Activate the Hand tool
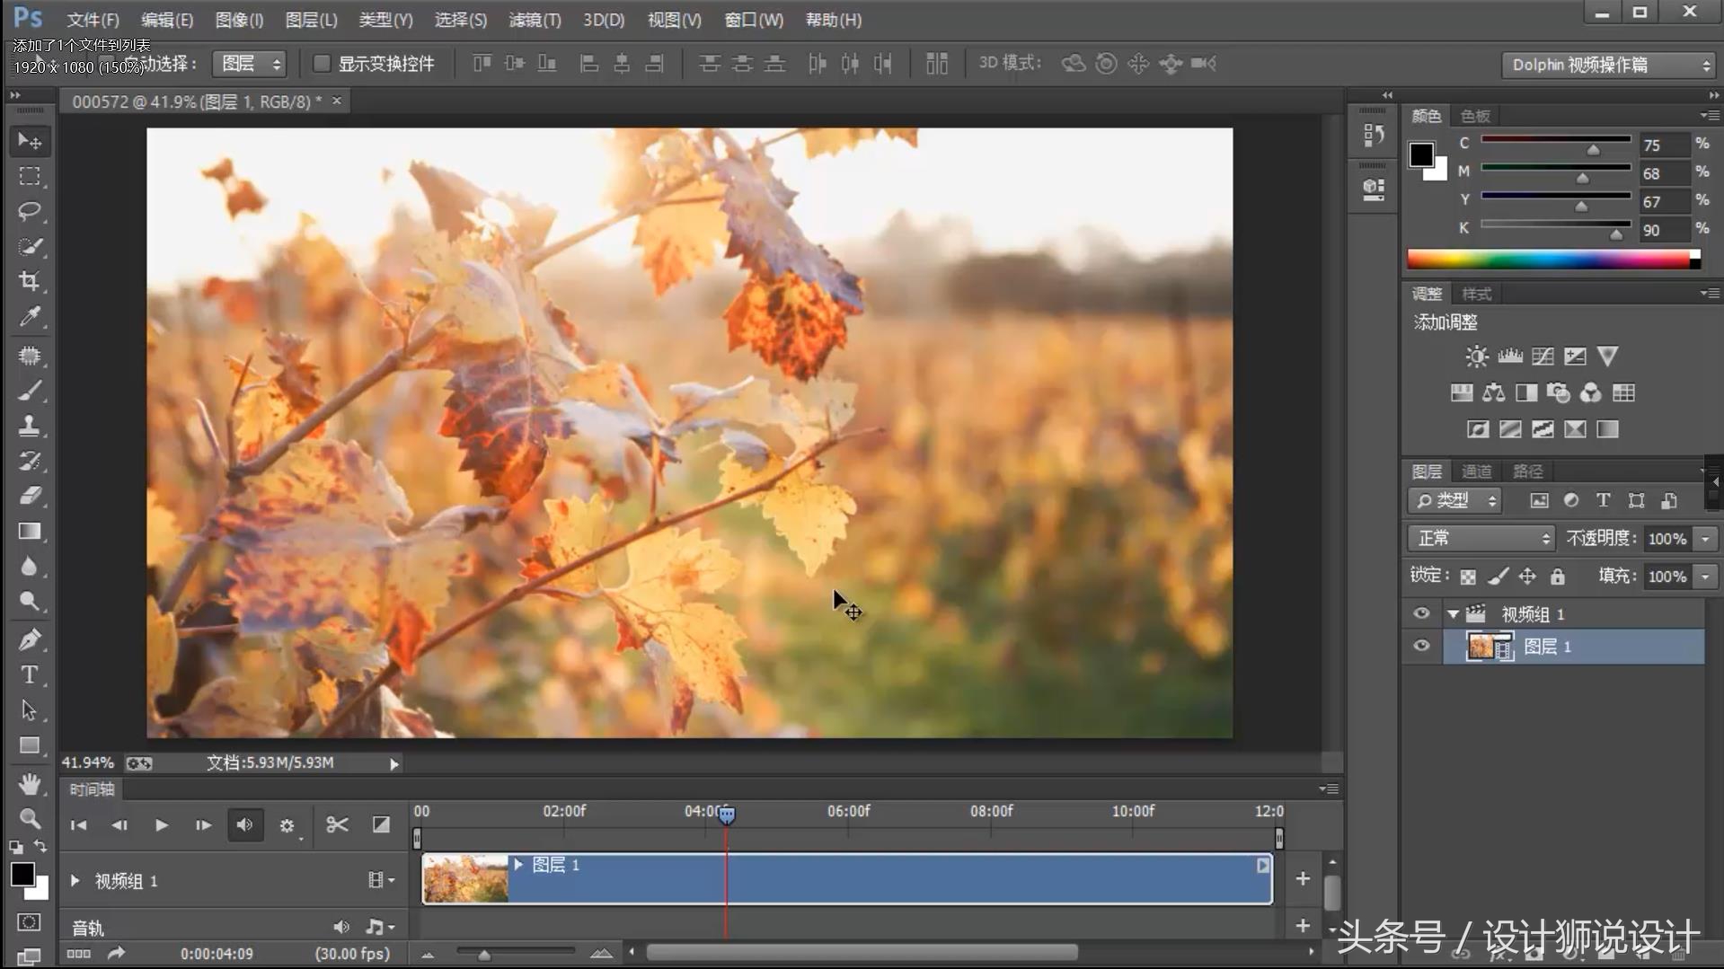This screenshot has height=969, width=1724. (x=30, y=784)
